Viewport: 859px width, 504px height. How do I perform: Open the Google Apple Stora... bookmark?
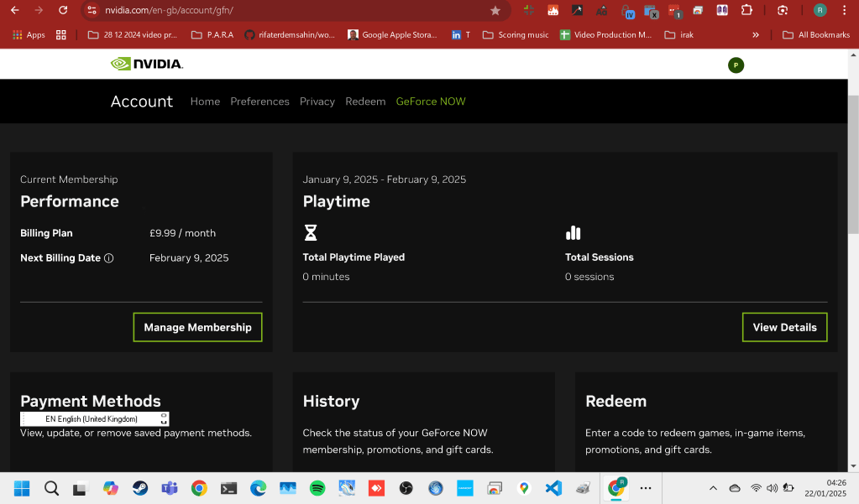click(x=392, y=35)
